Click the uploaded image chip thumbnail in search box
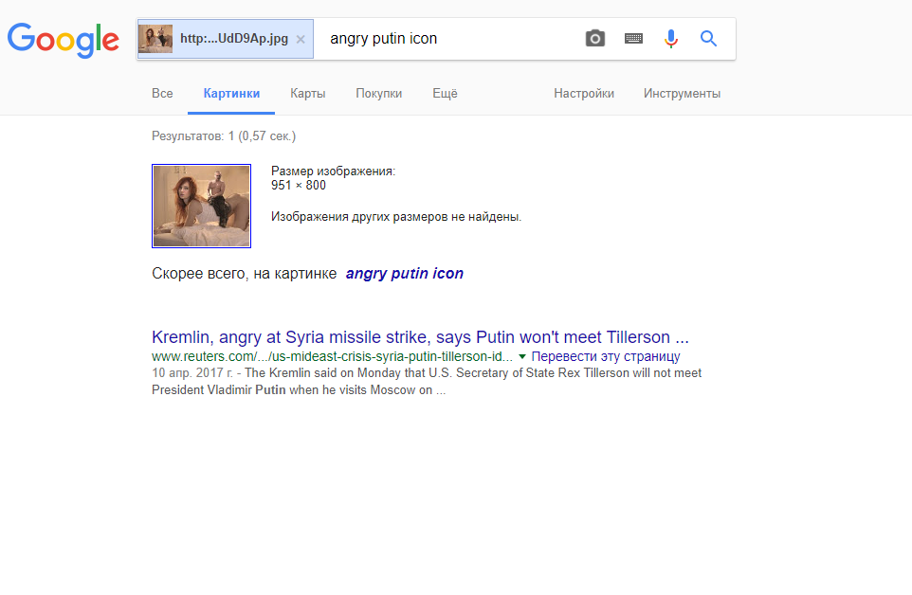Image resolution: width=912 pixels, height=595 pixels. click(155, 39)
